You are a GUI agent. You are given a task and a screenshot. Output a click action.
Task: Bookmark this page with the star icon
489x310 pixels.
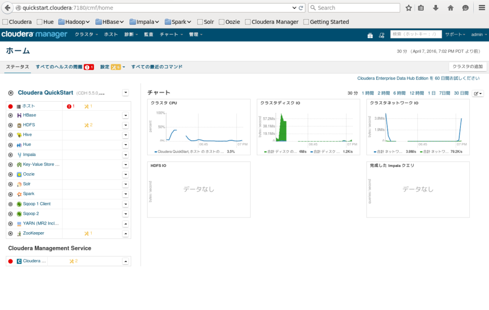(409, 8)
